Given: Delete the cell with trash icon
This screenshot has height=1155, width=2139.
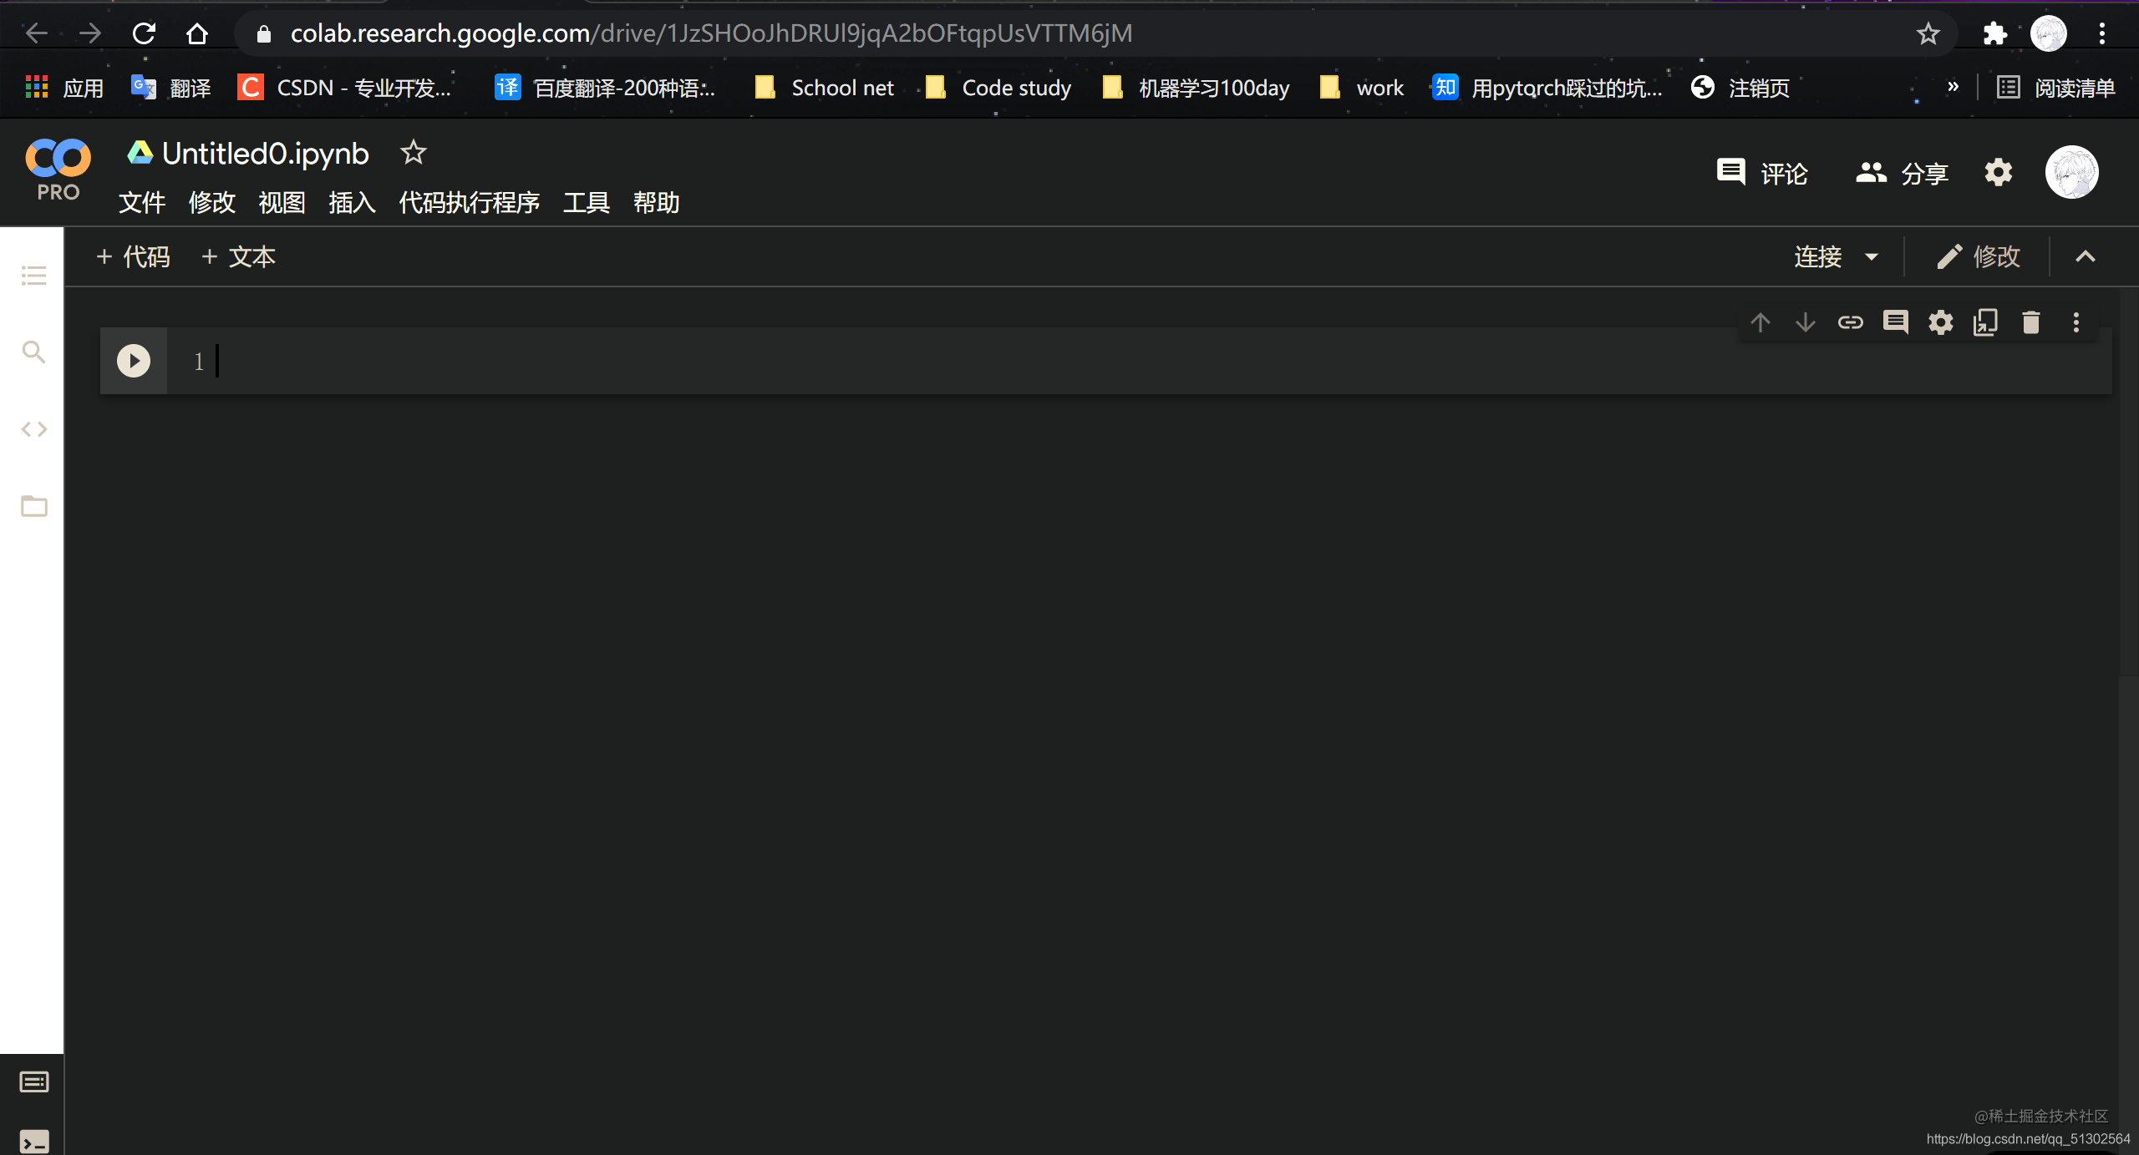Looking at the screenshot, I should (2030, 322).
